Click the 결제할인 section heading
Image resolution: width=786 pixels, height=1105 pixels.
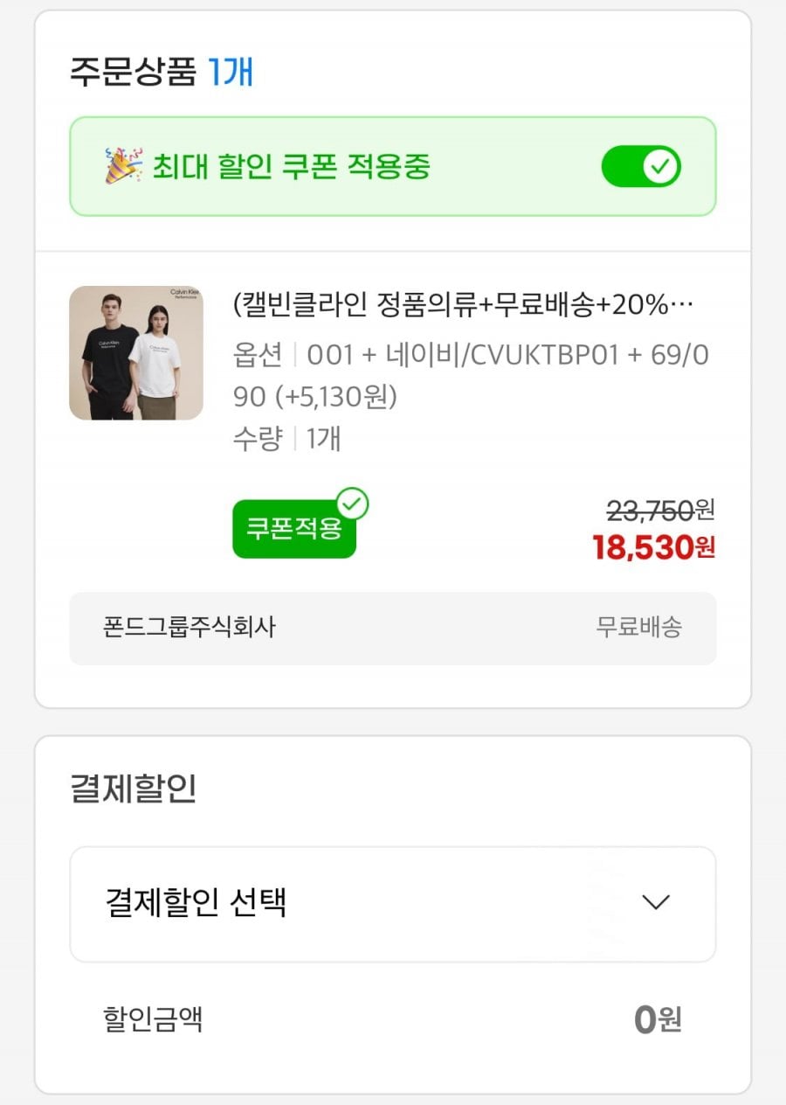point(133,788)
